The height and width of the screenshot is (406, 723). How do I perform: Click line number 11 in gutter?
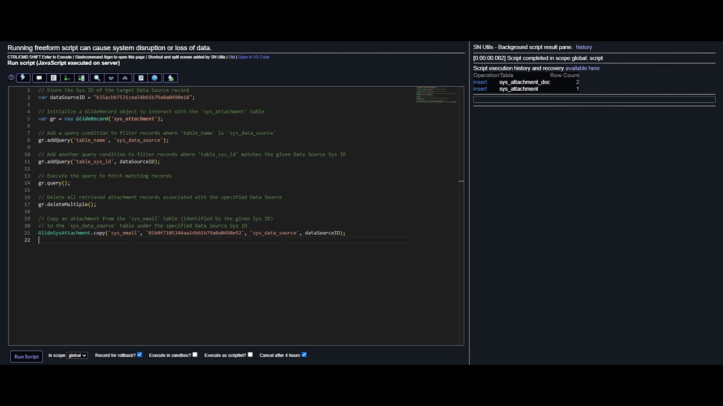coord(27,161)
